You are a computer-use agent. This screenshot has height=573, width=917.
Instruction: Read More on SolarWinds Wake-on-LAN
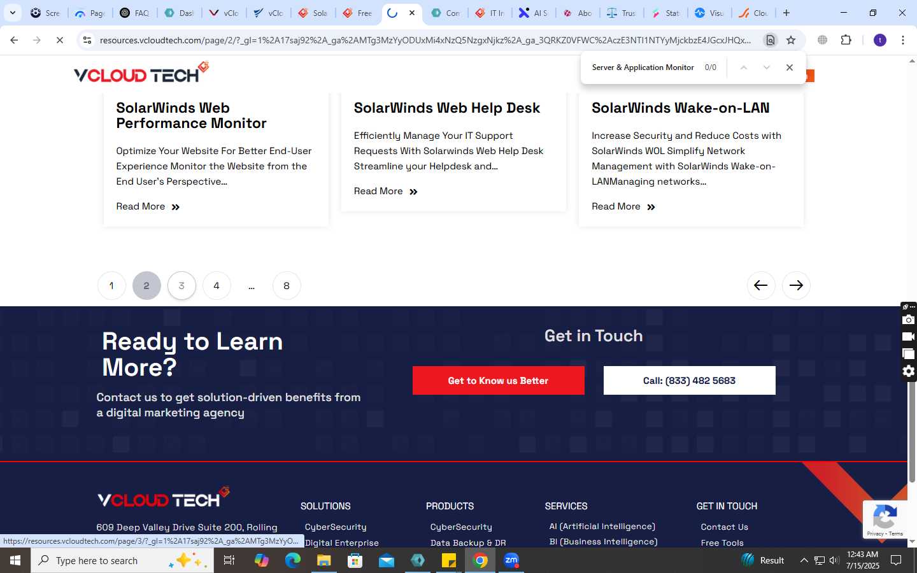click(623, 206)
